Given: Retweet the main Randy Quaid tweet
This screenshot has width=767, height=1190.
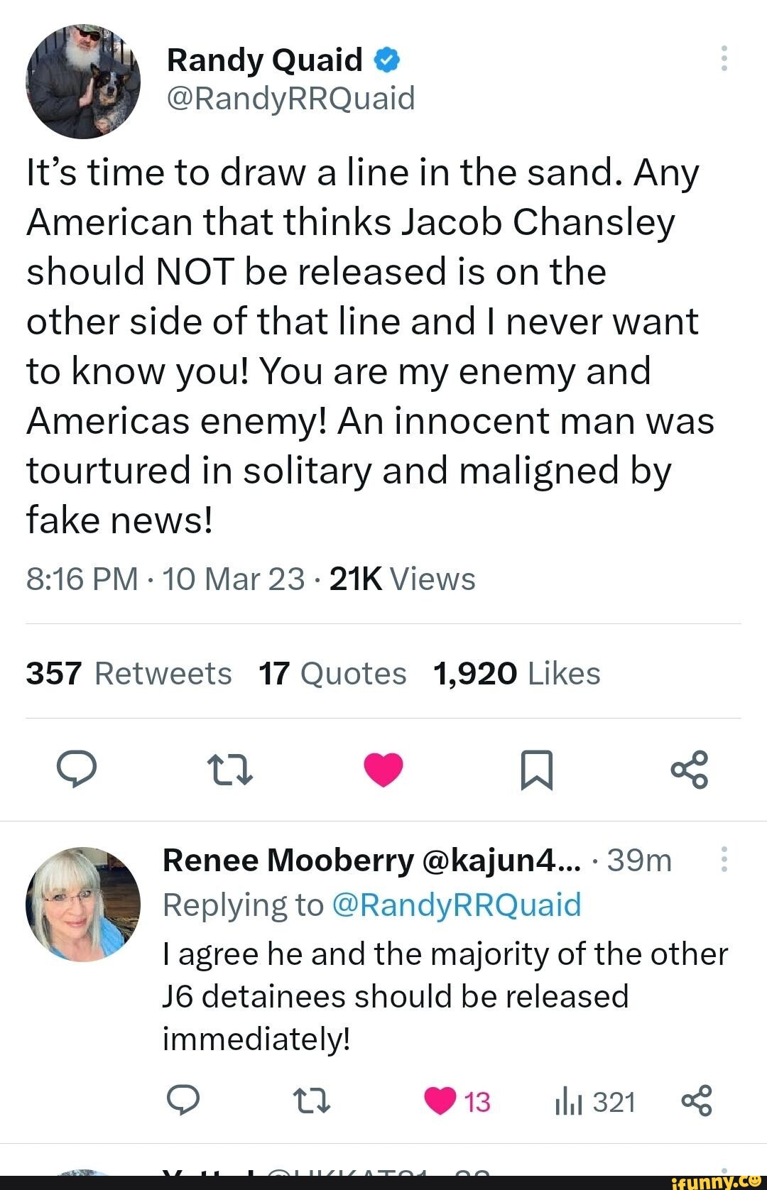Looking at the screenshot, I should coord(229,770).
